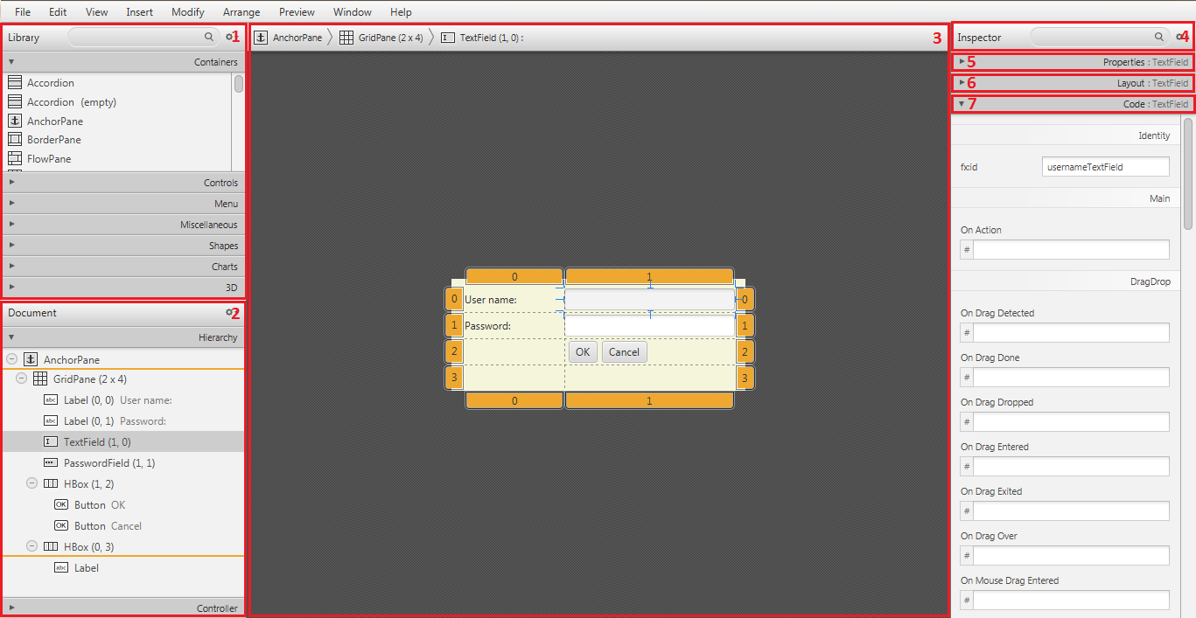The height and width of the screenshot is (618, 1196).
Task: Collapse the AnchorPane node in Hierarchy tree
Action: (11, 359)
